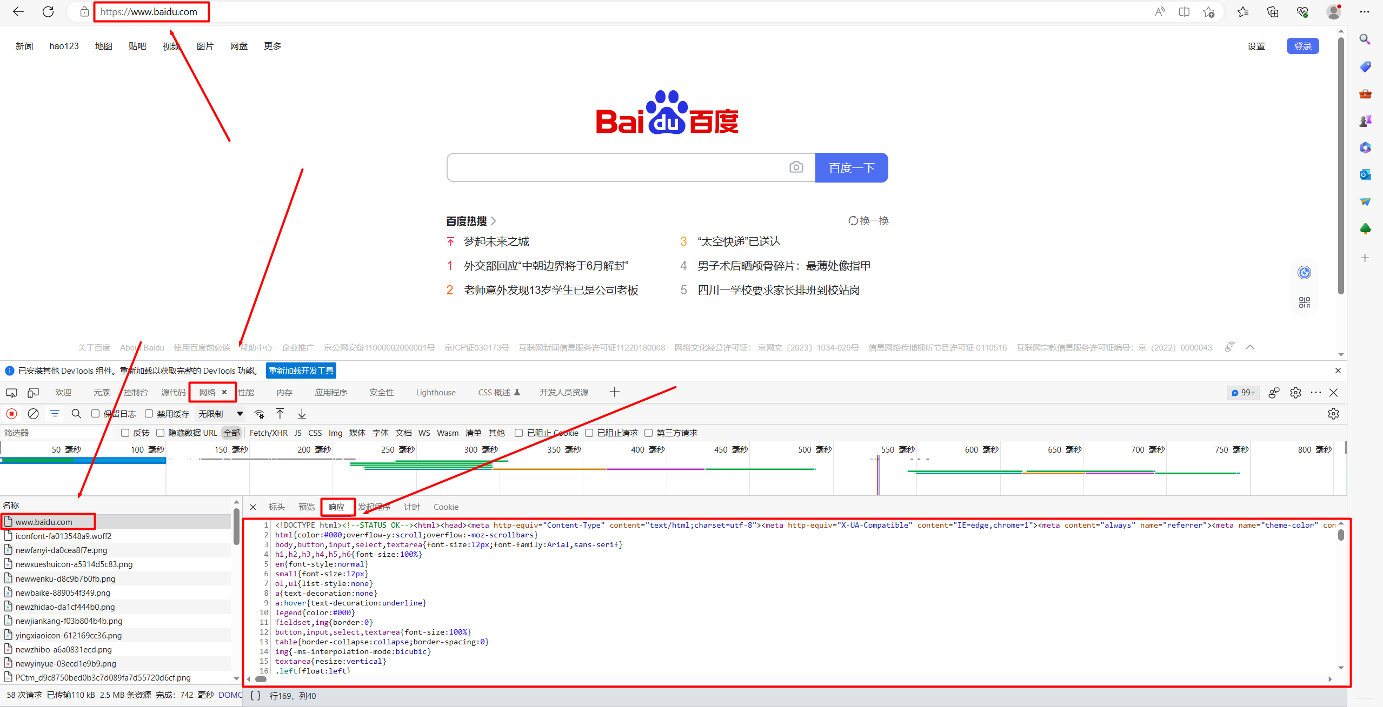Add a DevTools tool with plus icon
Screen dimensions: 1383x707
pos(614,392)
